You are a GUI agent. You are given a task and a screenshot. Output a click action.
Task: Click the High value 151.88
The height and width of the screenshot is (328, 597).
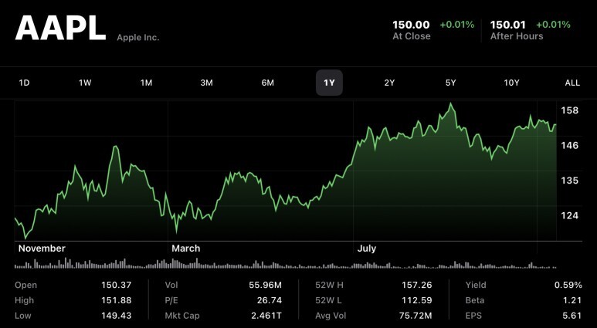(116, 300)
